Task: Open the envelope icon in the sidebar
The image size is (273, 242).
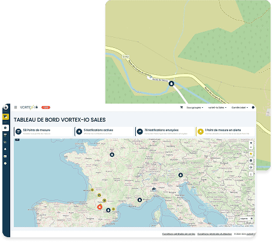Action: coord(5,156)
